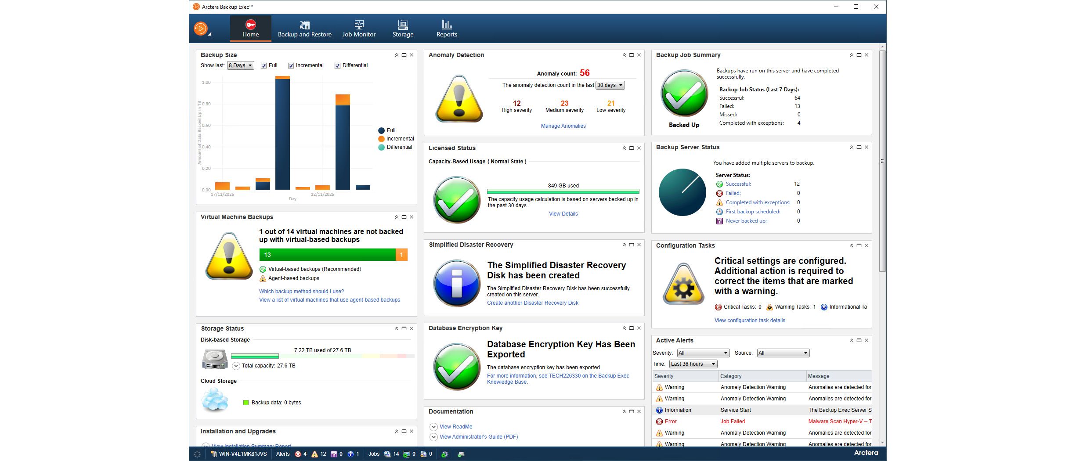Open the Storage view icon
Viewport: 1076px width, 461px height.
coord(402,27)
